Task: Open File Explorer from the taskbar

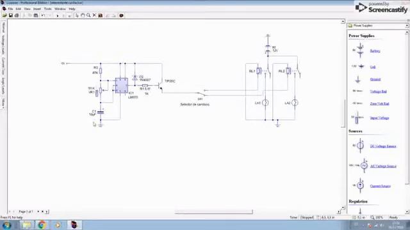Action: [x=27, y=225]
